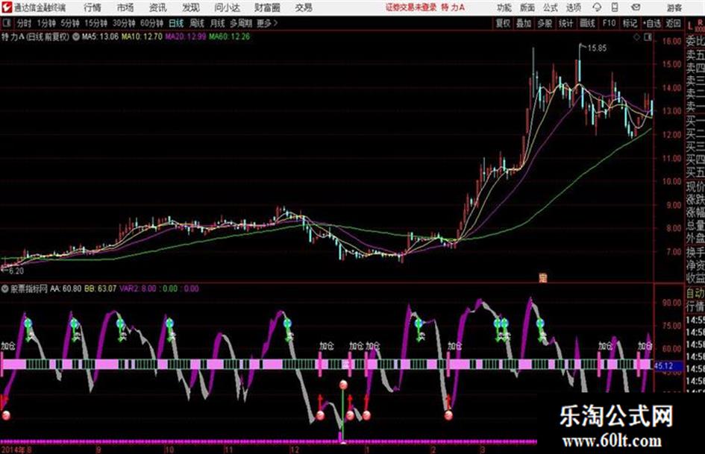Click the 自动 label in right panel

pyautogui.click(x=695, y=293)
